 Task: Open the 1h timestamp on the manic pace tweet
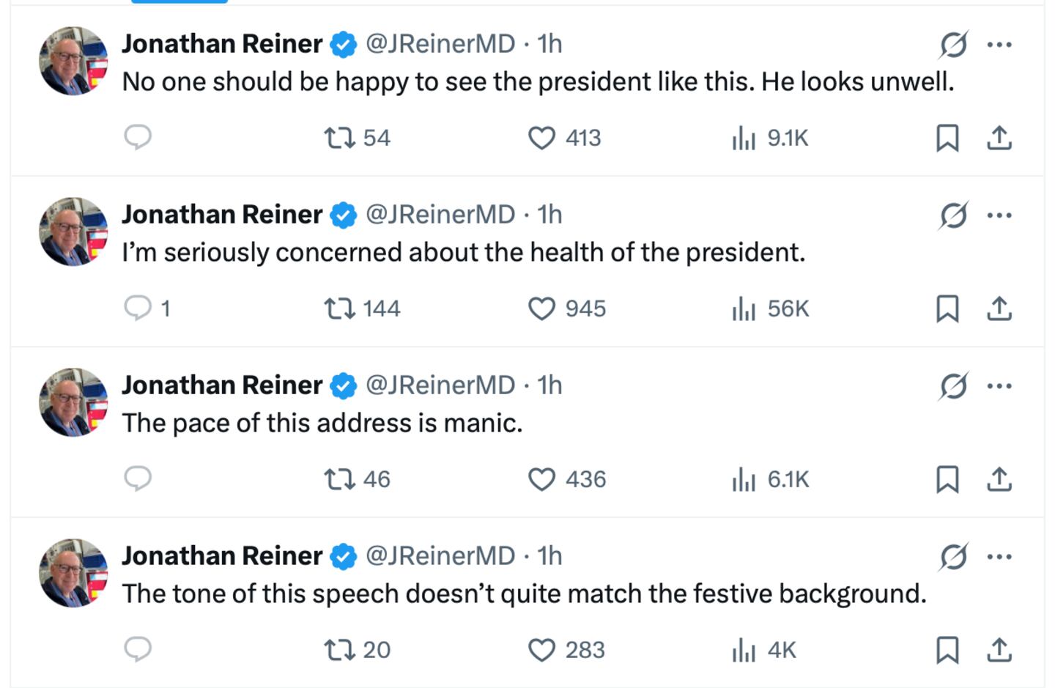[550, 385]
